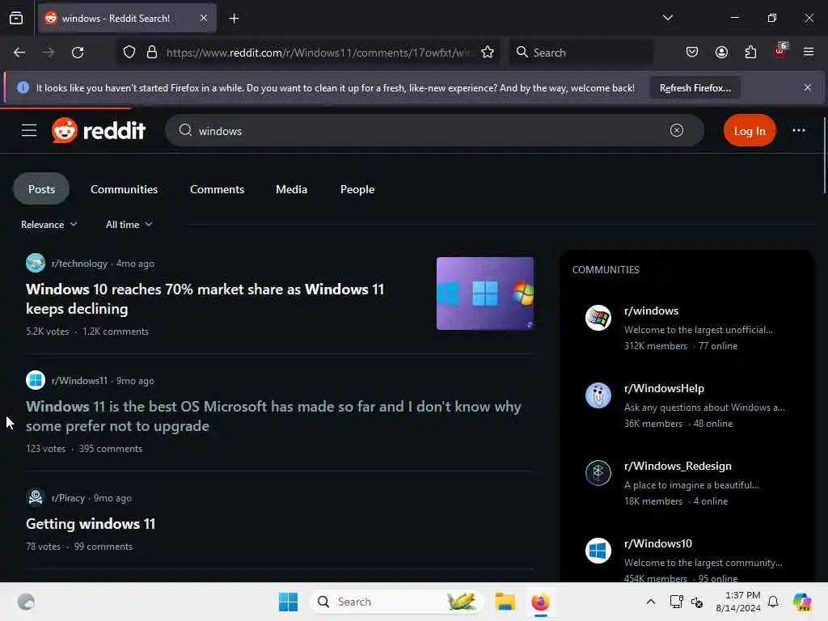828x621 pixels.
Task: Click the Log In button
Action: 750,130
